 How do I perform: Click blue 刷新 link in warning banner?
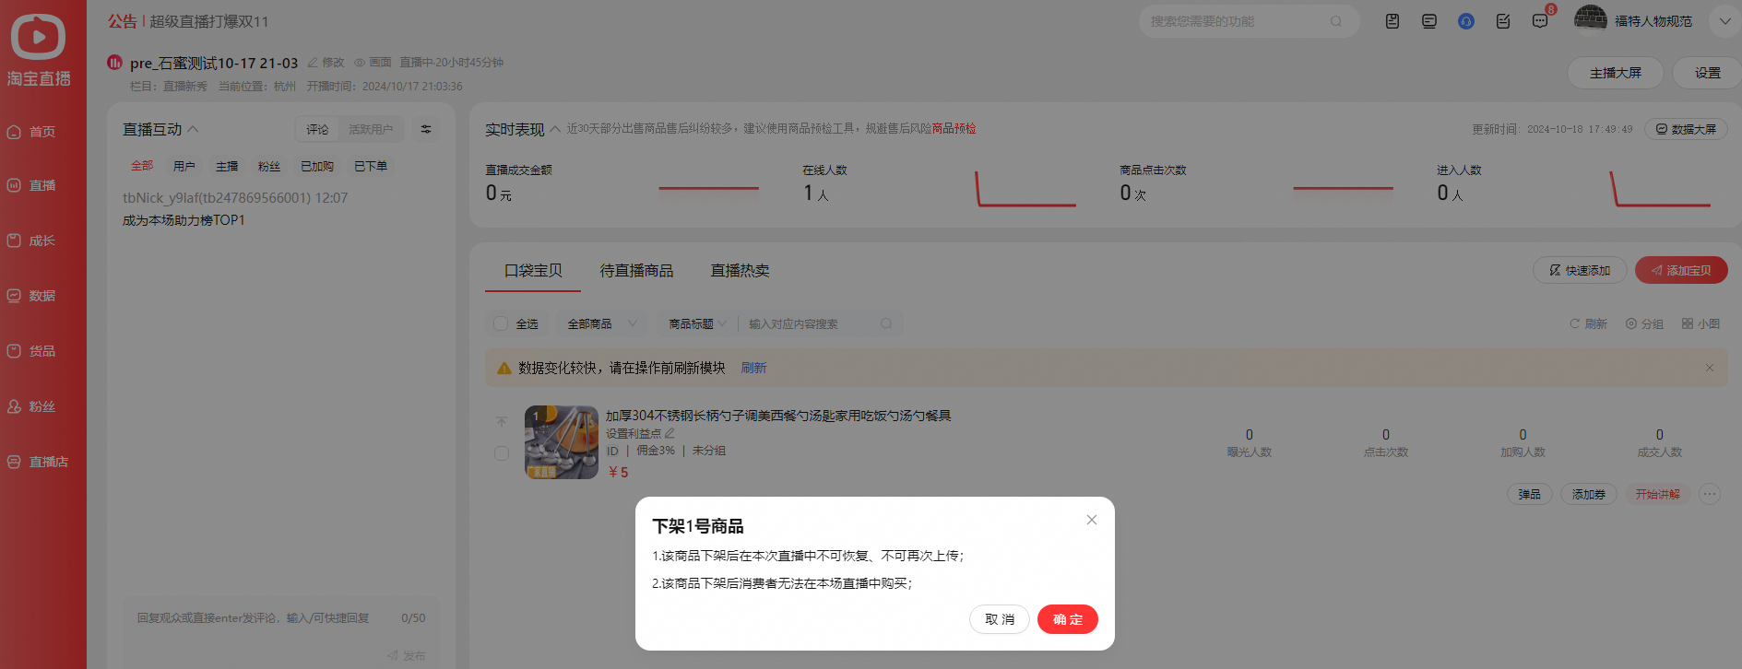(753, 368)
